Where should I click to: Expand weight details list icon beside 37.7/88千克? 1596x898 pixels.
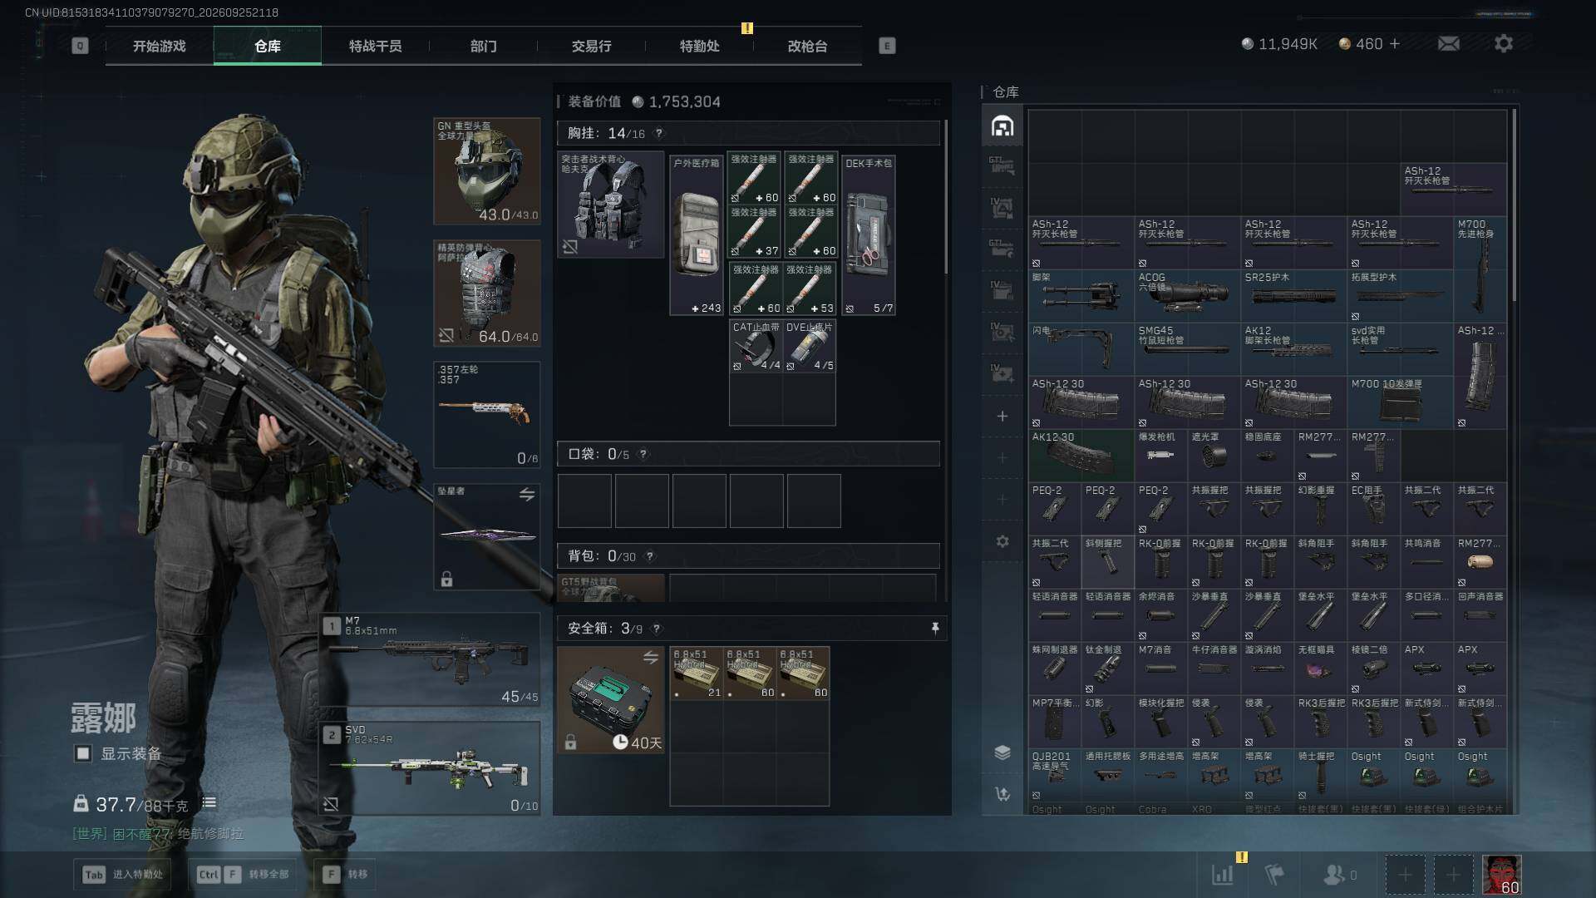click(209, 802)
